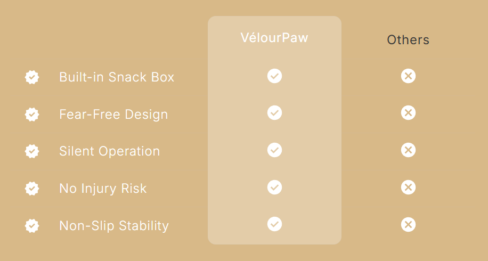This screenshot has height=261, width=488.
Task: Click the Non-Slip Stability feature label
Action: [x=114, y=226]
